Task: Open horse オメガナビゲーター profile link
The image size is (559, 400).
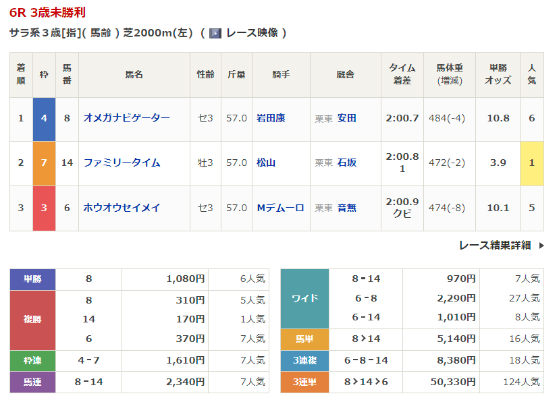Action: [126, 118]
